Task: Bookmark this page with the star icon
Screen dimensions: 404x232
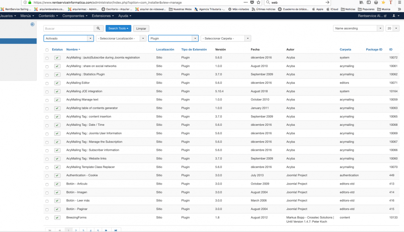Action: point(259,2)
